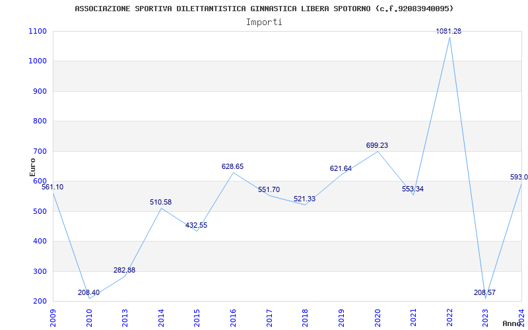Viewport: 528px width, 330px height.
Task: Select the 2016 x-axis year label
Action: coord(233,315)
